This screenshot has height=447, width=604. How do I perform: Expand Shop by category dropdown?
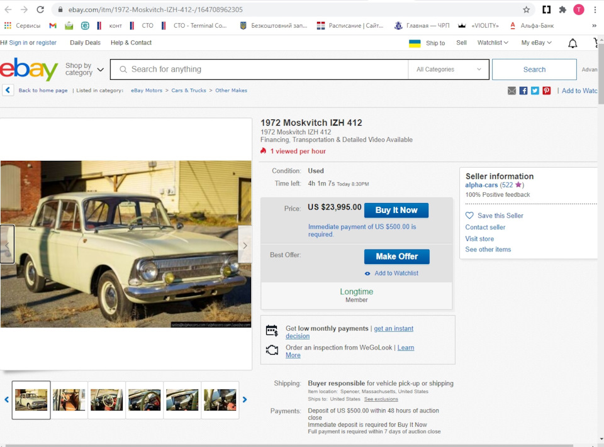[84, 69]
